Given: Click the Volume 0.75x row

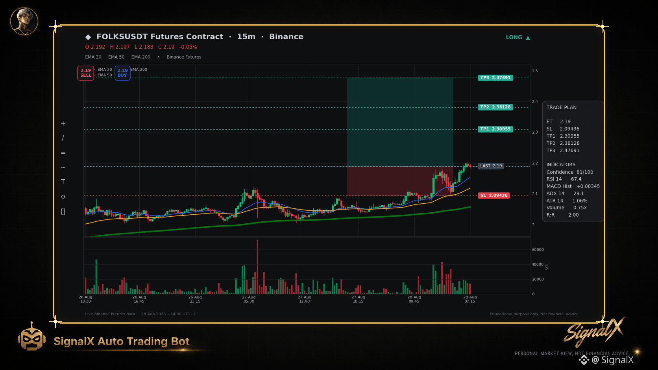Looking at the screenshot, I should tap(566, 208).
